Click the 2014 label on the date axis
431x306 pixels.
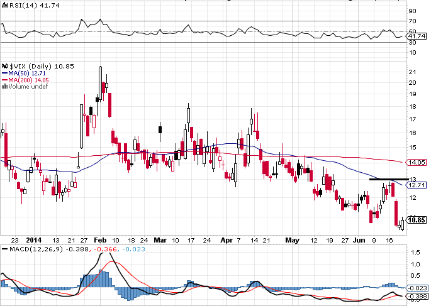[34, 240]
